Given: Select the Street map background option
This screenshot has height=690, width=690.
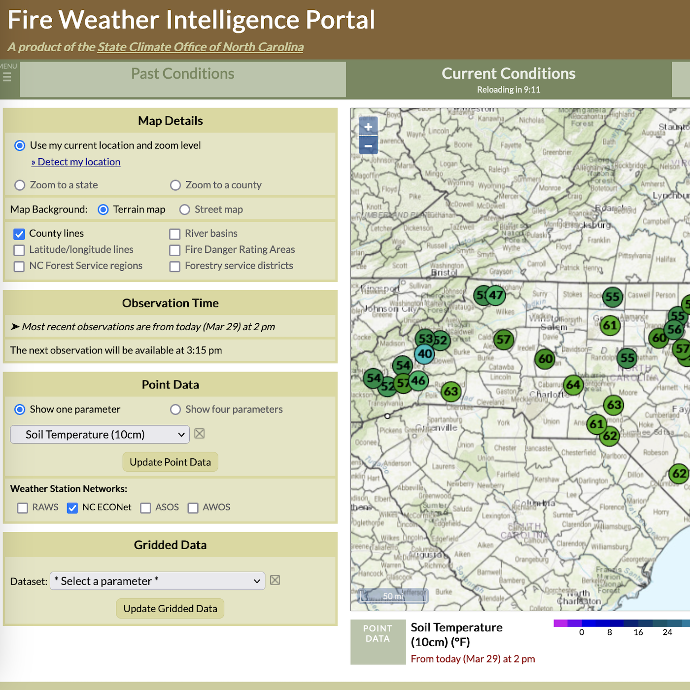Looking at the screenshot, I should (184, 209).
